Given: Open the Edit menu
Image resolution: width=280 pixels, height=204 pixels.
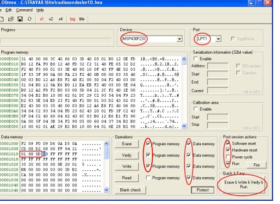Looking at the screenshot, I should [9, 10].
